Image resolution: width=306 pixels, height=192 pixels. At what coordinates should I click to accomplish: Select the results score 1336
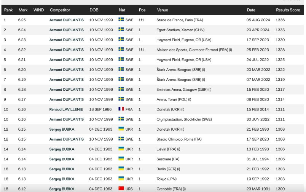(x=280, y=20)
